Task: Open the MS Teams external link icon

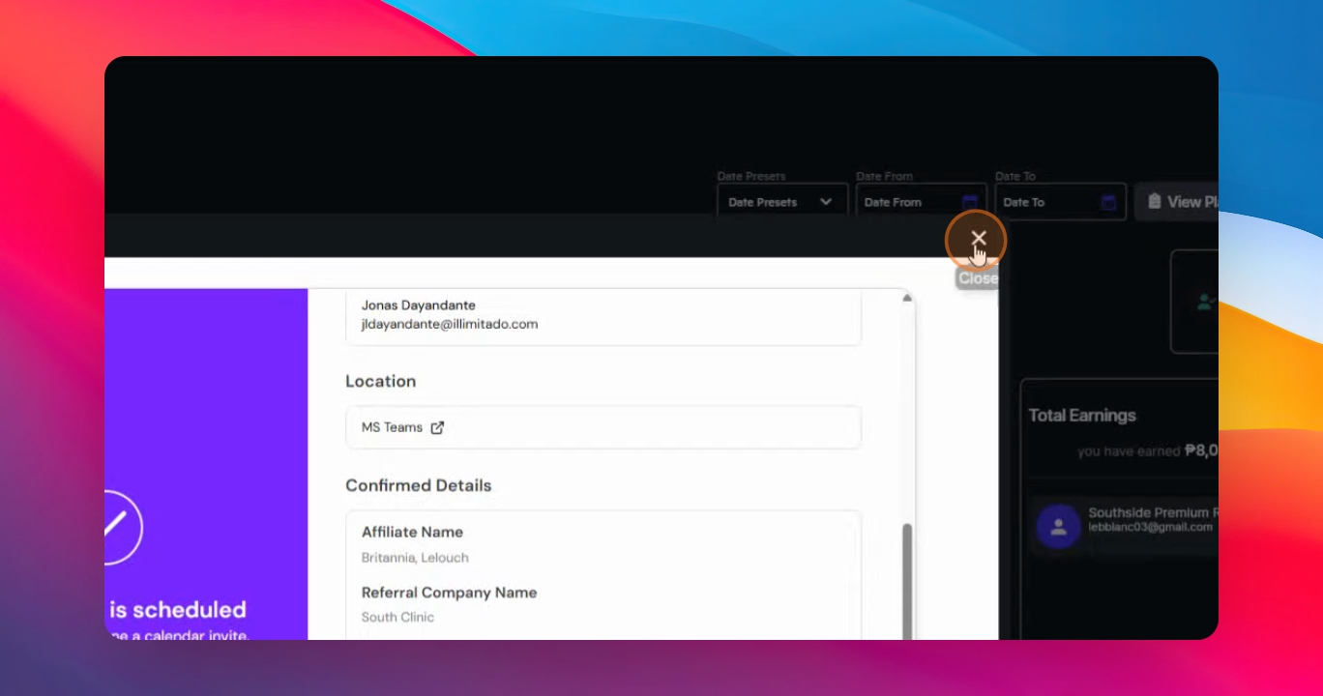Action: [437, 427]
